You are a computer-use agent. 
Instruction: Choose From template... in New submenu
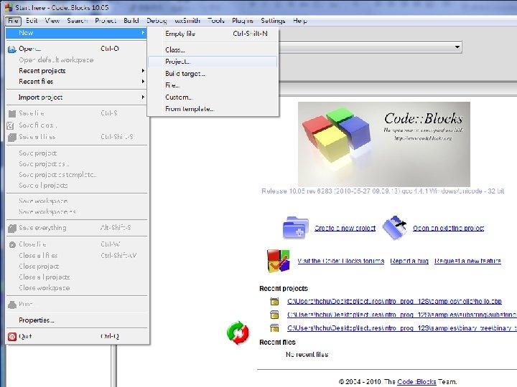[213, 109]
